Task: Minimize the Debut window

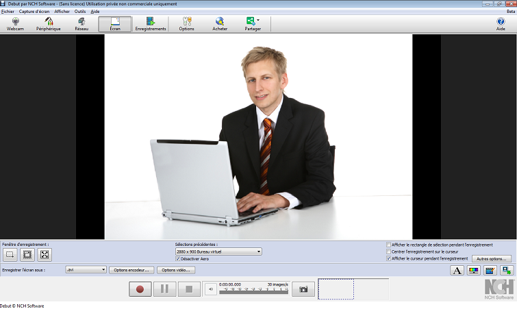Action: (x=488, y=3)
